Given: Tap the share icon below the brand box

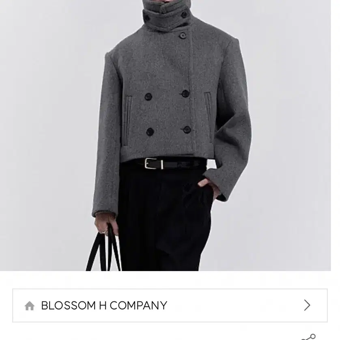Looking at the screenshot, I should tap(310, 337).
